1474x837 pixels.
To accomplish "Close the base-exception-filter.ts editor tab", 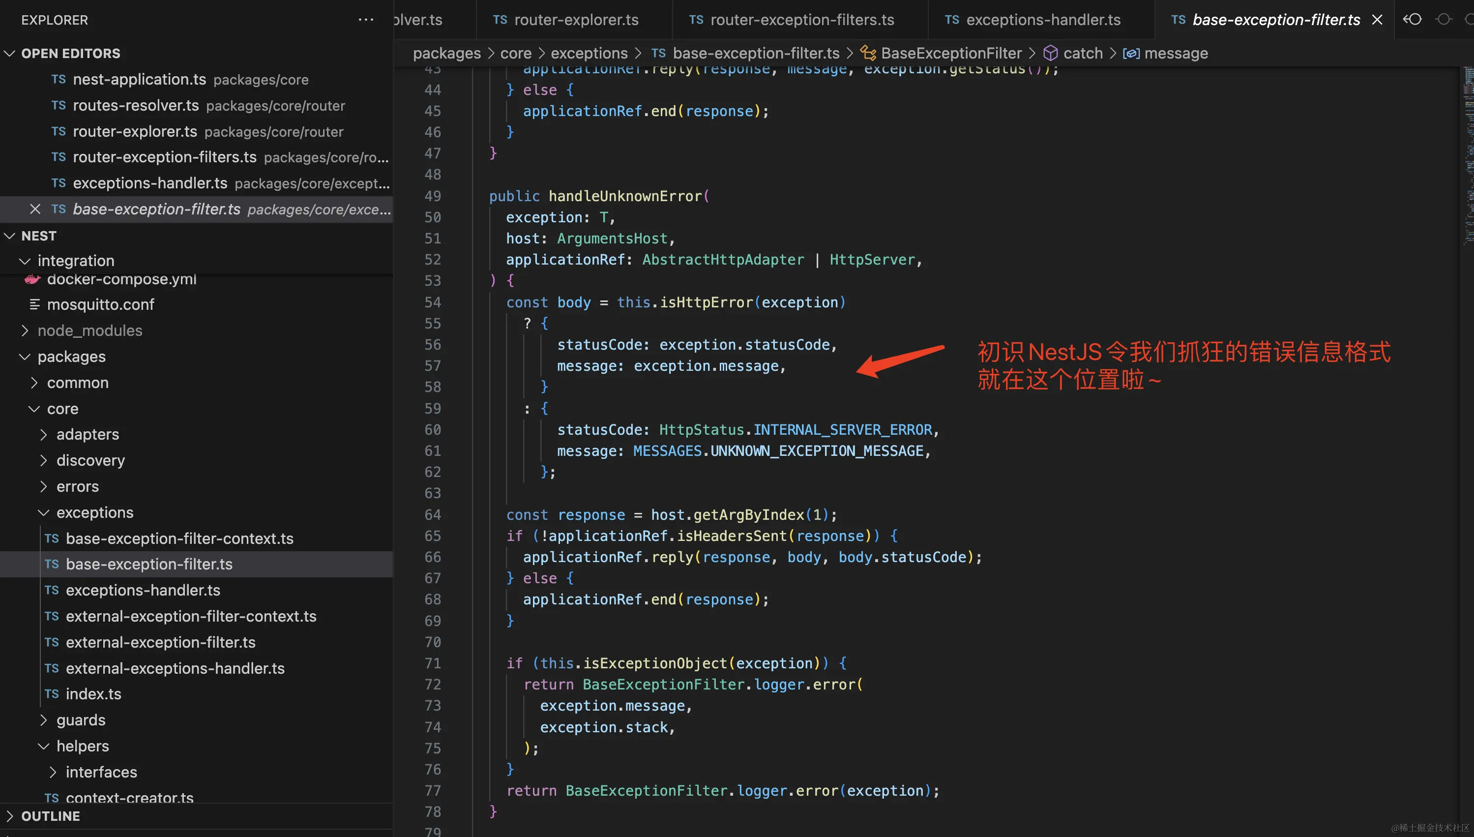I will 1377,20.
